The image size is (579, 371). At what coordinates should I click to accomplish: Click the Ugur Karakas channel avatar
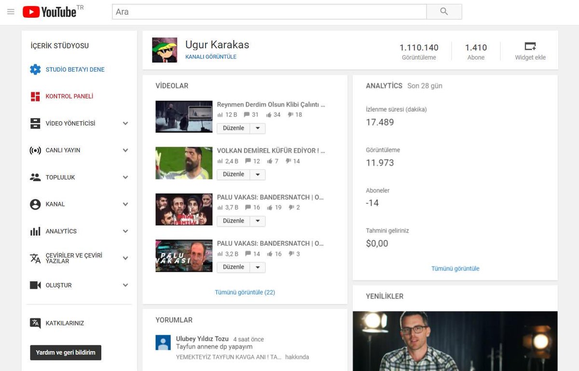point(165,50)
